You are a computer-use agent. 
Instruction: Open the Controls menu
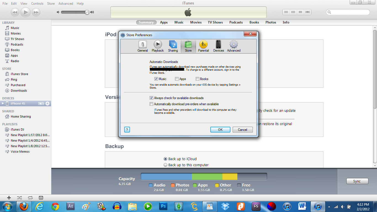(x=37, y=4)
